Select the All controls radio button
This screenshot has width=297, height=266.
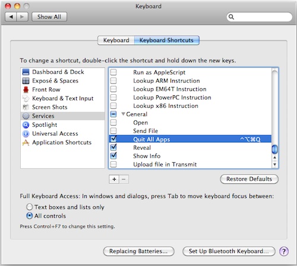coord(29,216)
